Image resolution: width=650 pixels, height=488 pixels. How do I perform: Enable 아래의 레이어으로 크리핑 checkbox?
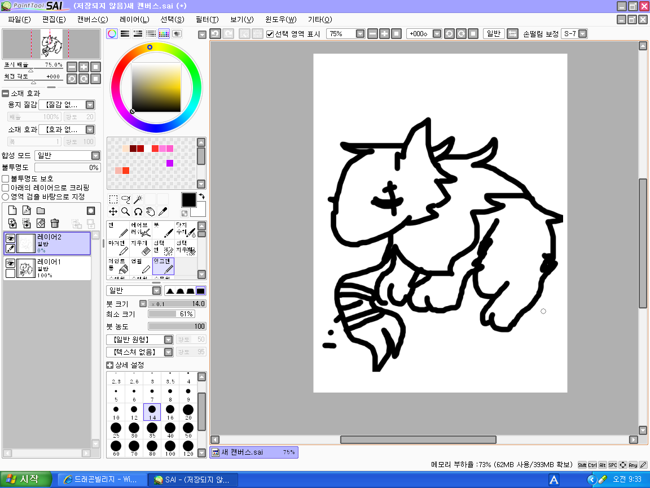6,188
